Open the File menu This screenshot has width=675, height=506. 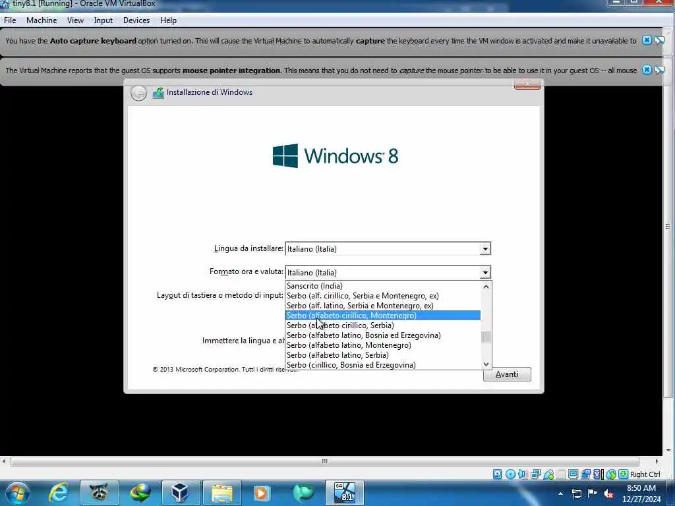pyautogui.click(x=10, y=20)
